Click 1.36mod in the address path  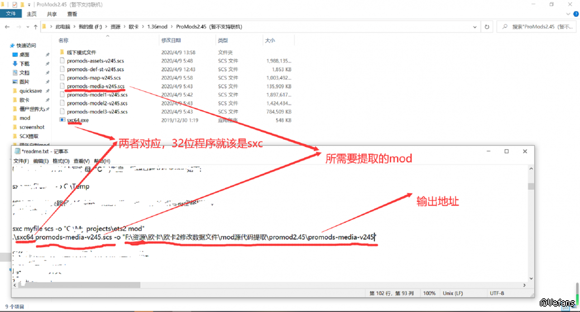157,27
